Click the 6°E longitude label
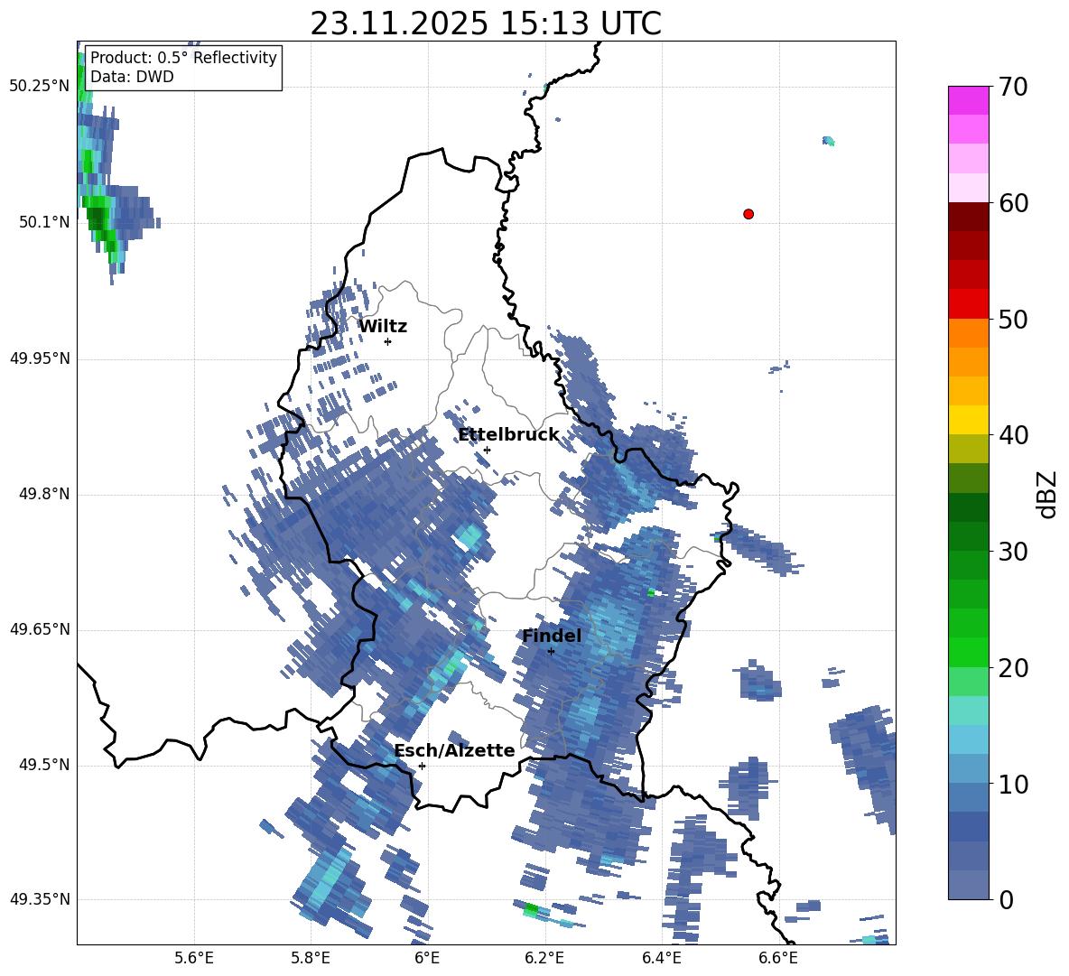This screenshot has height=976, width=1069. click(427, 958)
